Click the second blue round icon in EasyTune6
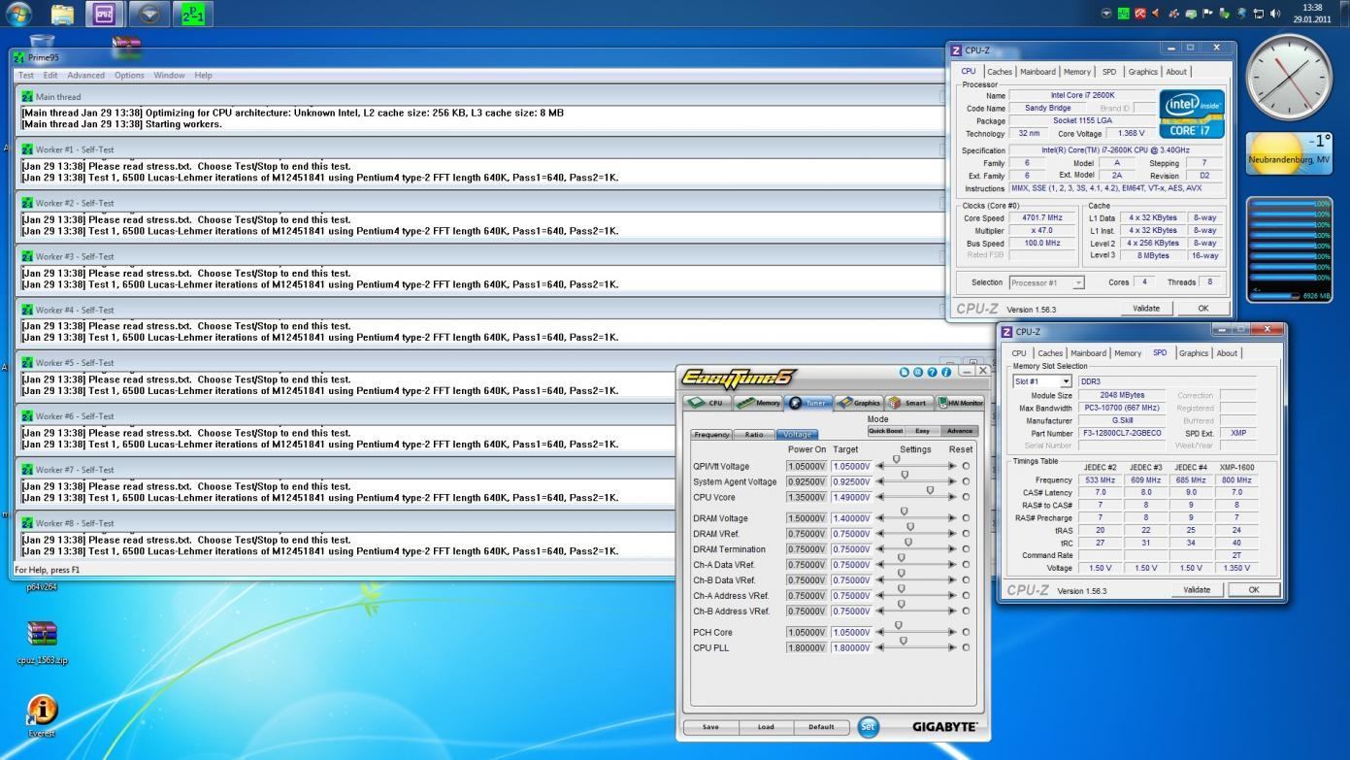The height and width of the screenshot is (760, 1350). pos(918,372)
